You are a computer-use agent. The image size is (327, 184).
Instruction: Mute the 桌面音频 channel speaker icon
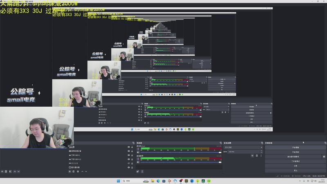[138, 162]
